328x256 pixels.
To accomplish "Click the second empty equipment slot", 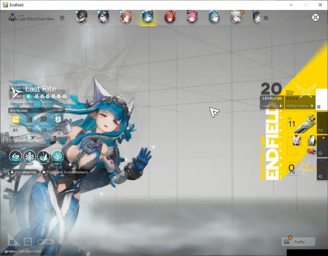I will [x=301, y=151].
